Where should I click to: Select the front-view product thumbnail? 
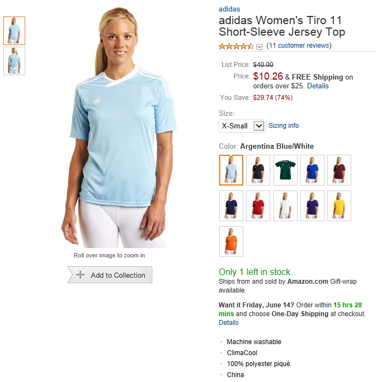(14, 31)
